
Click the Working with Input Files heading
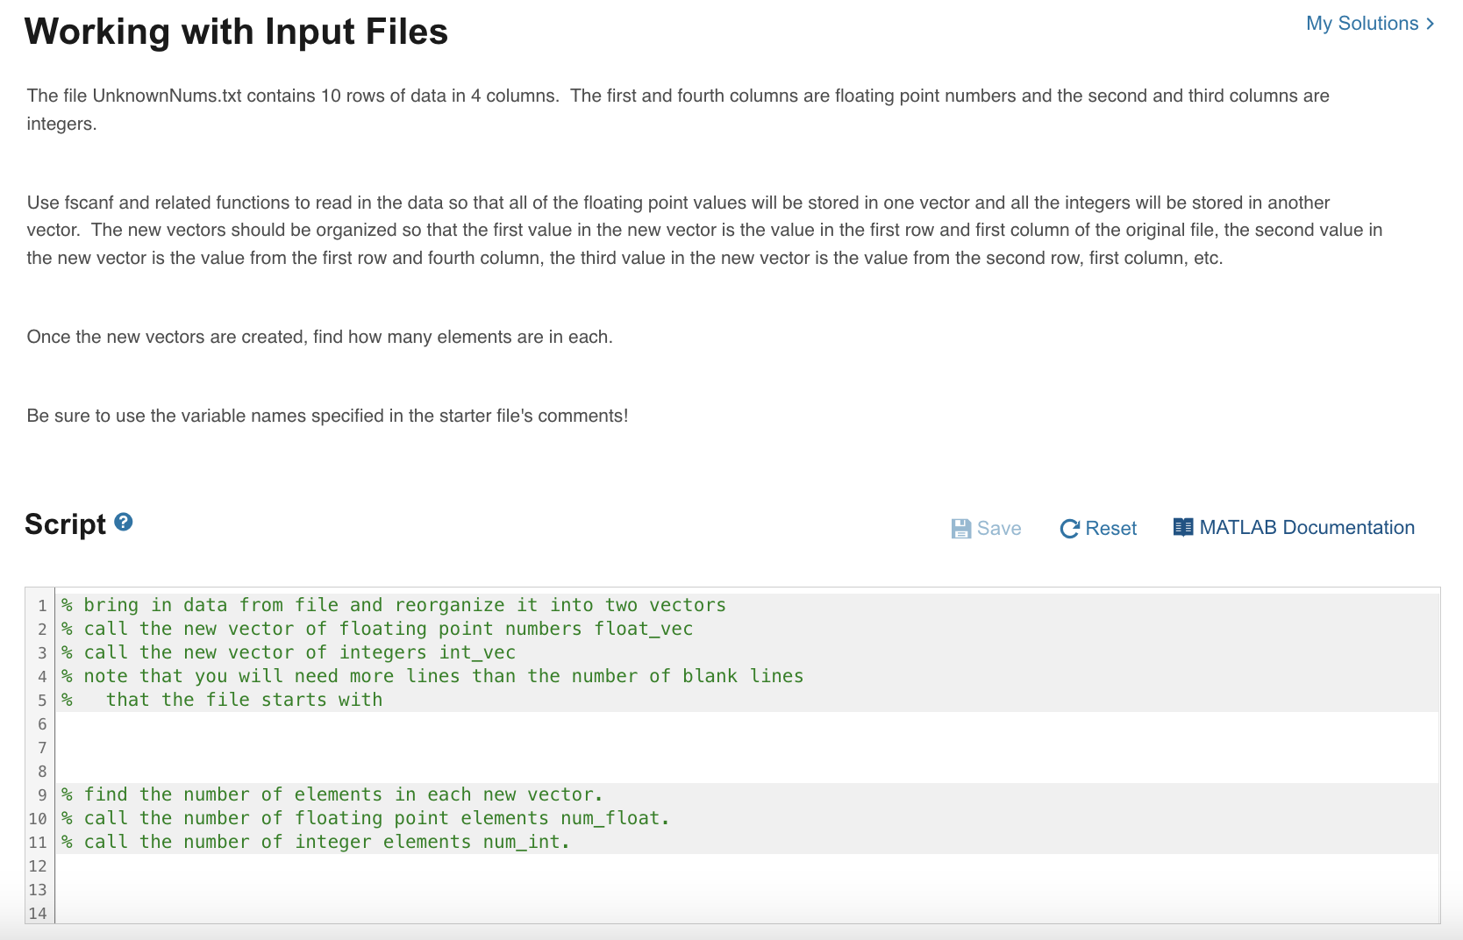pyautogui.click(x=235, y=32)
